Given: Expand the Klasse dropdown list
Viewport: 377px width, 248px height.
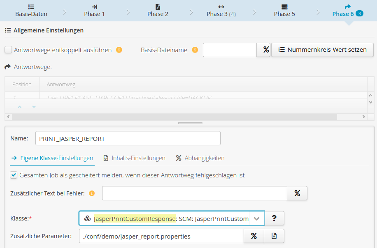Looking at the screenshot, I should point(256,219).
